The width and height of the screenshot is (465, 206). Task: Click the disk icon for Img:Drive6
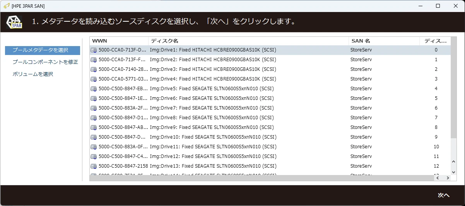click(94, 98)
